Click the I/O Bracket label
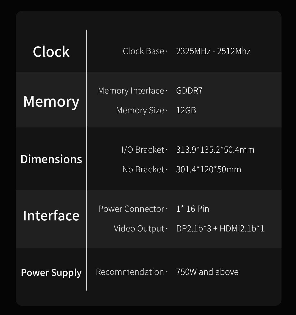The image size is (296, 315). point(143,150)
